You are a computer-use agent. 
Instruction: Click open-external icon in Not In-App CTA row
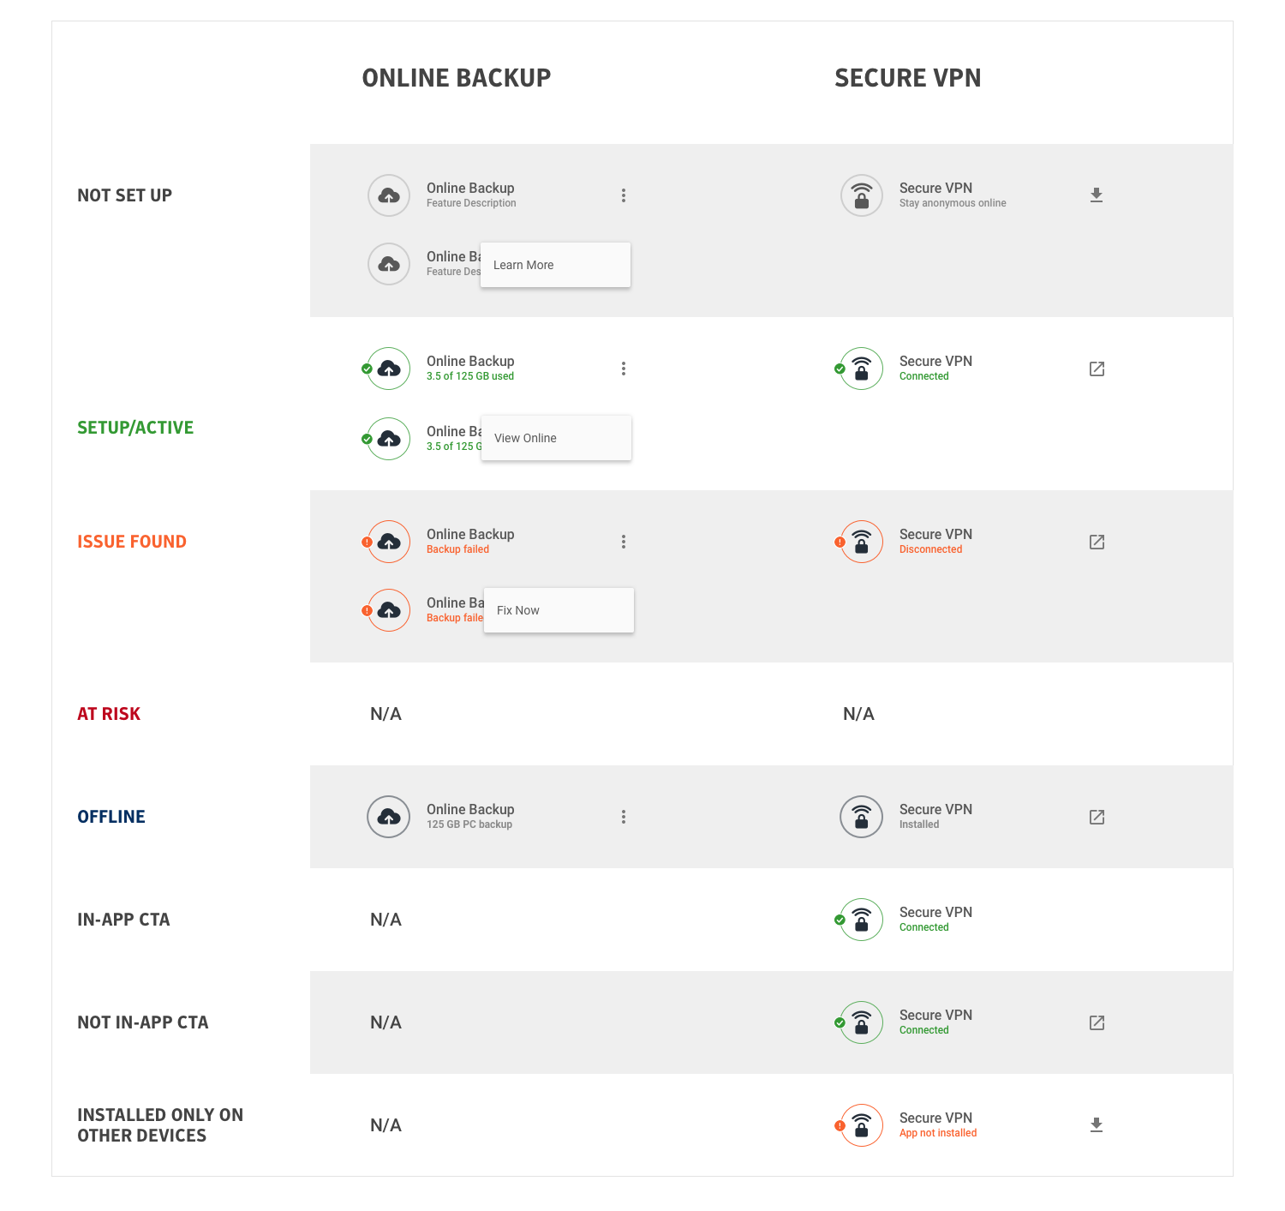(1097, 1022)
